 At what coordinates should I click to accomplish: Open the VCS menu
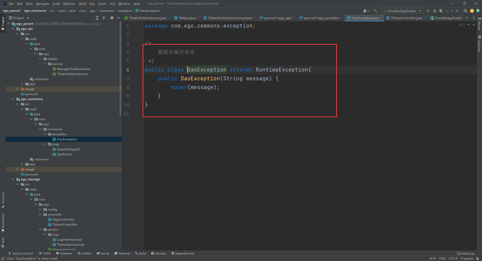pos(112,4)
